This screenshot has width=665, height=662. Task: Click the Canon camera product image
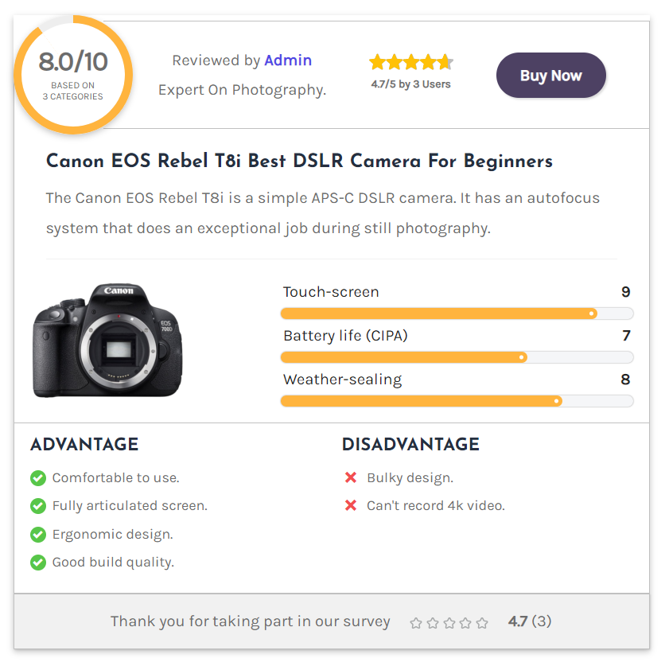click(107, 340)
